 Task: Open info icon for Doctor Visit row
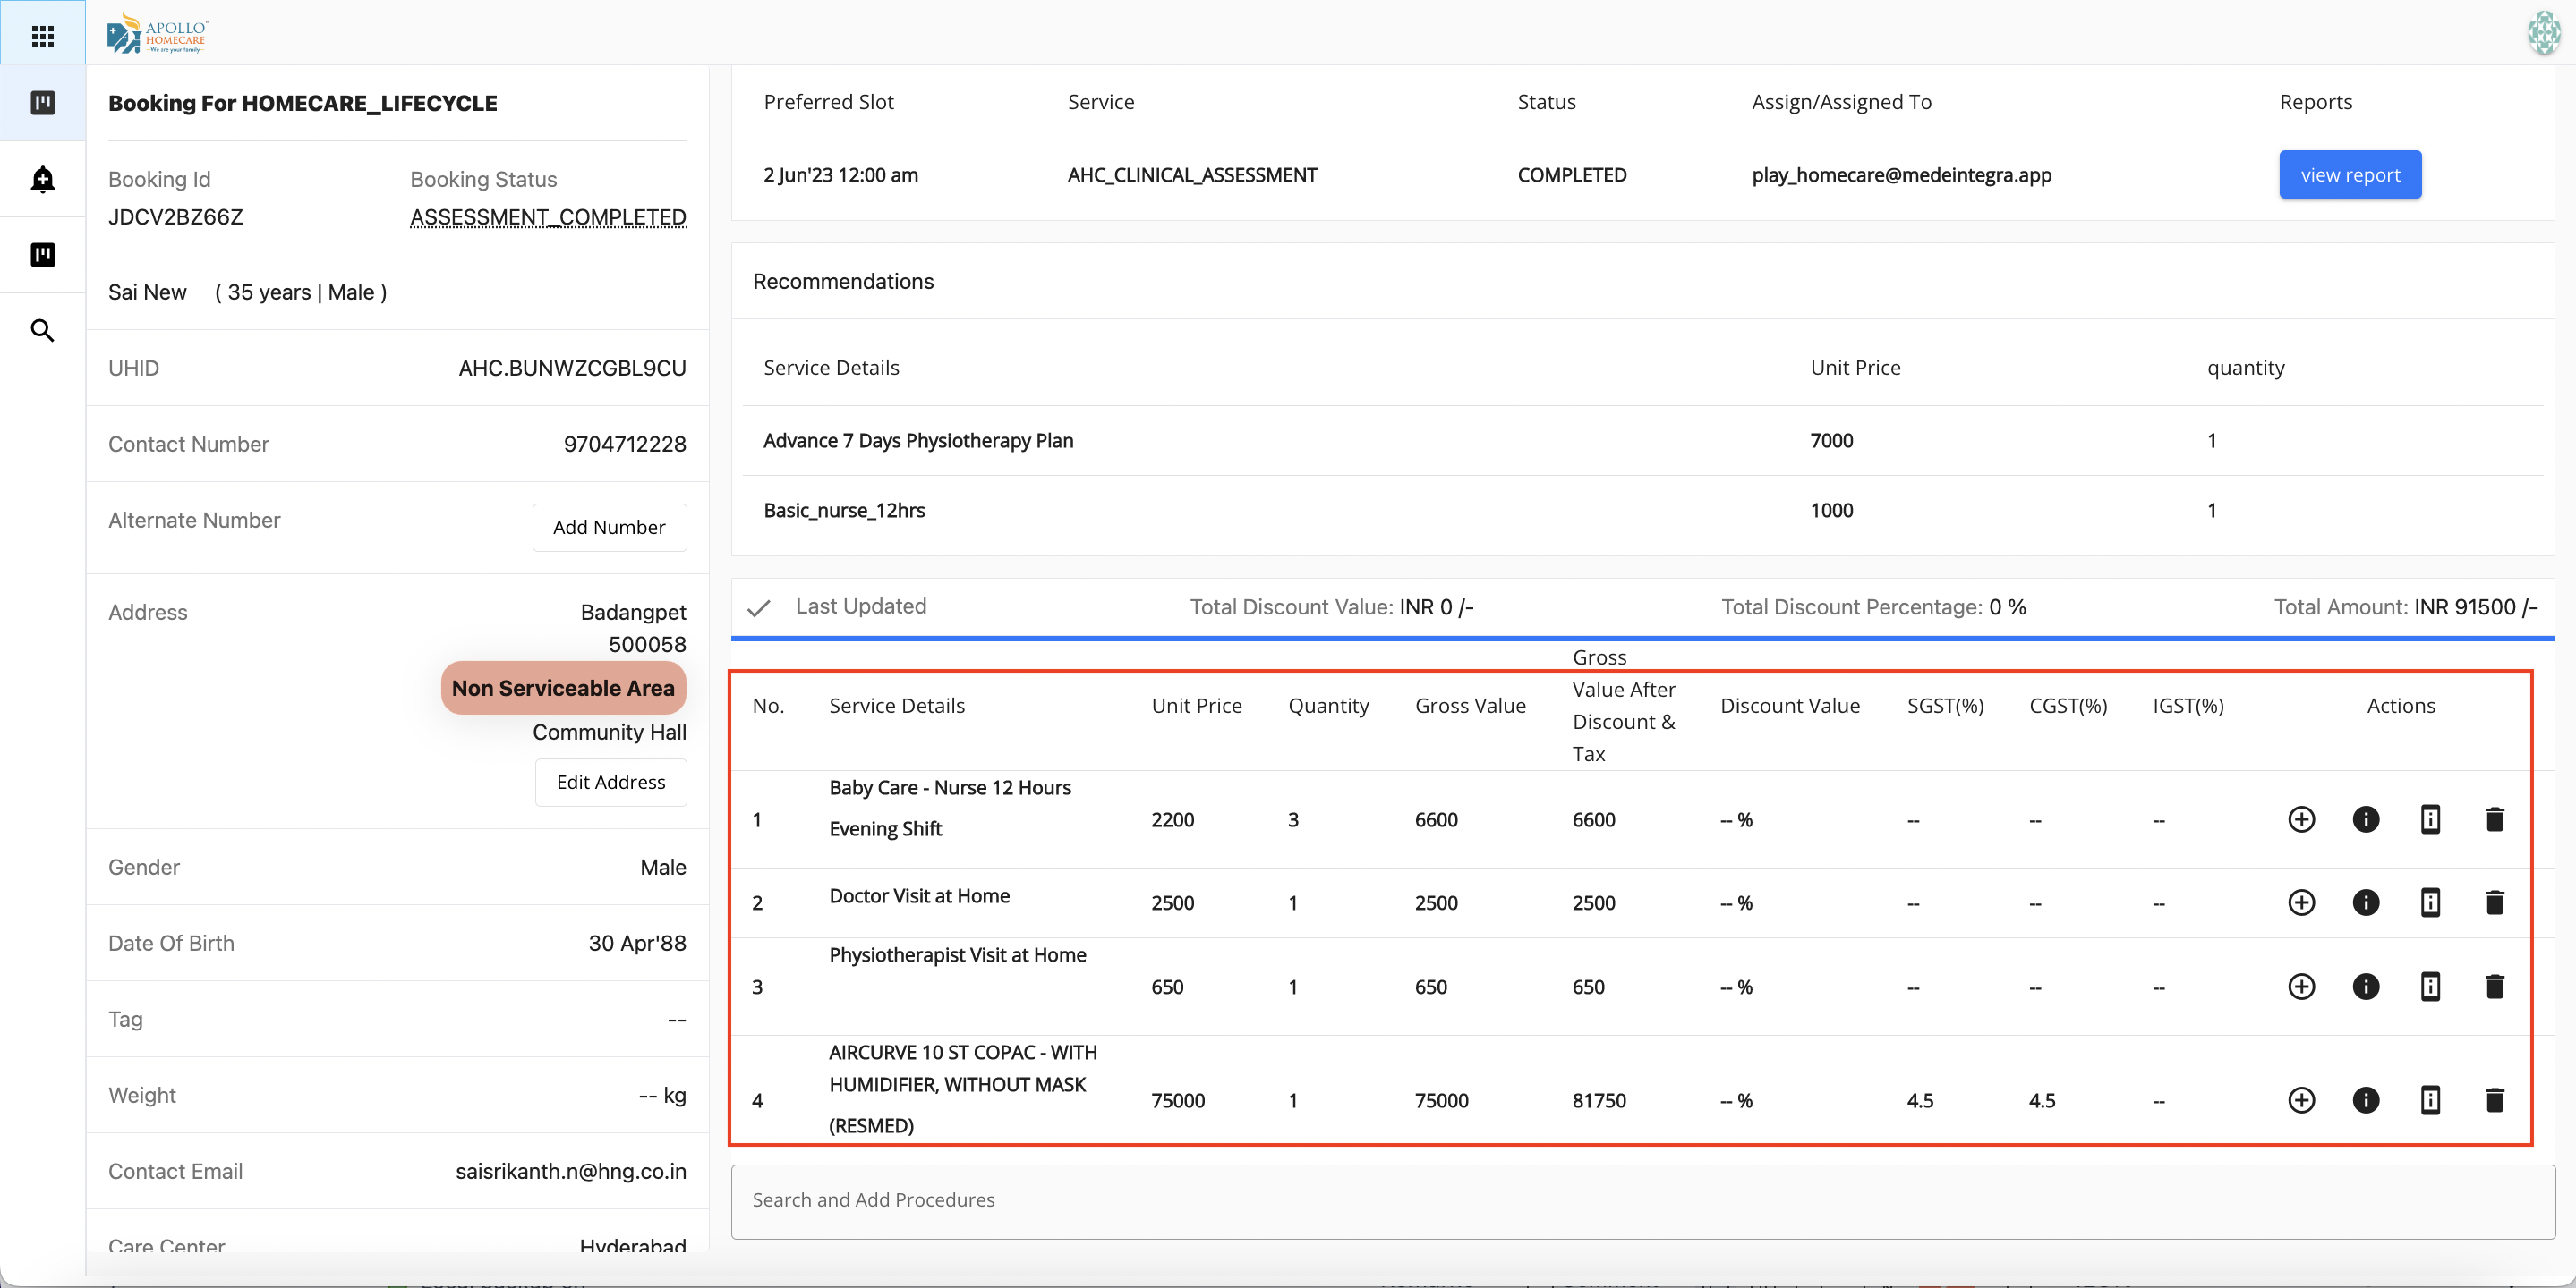[x=2365, y=902]
